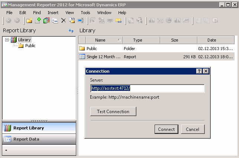Click the add document green plus icon

point(38,20)
